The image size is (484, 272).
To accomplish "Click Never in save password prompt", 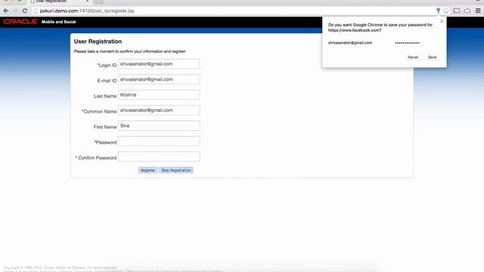I will pyautogui.click(x=413, y=57).
